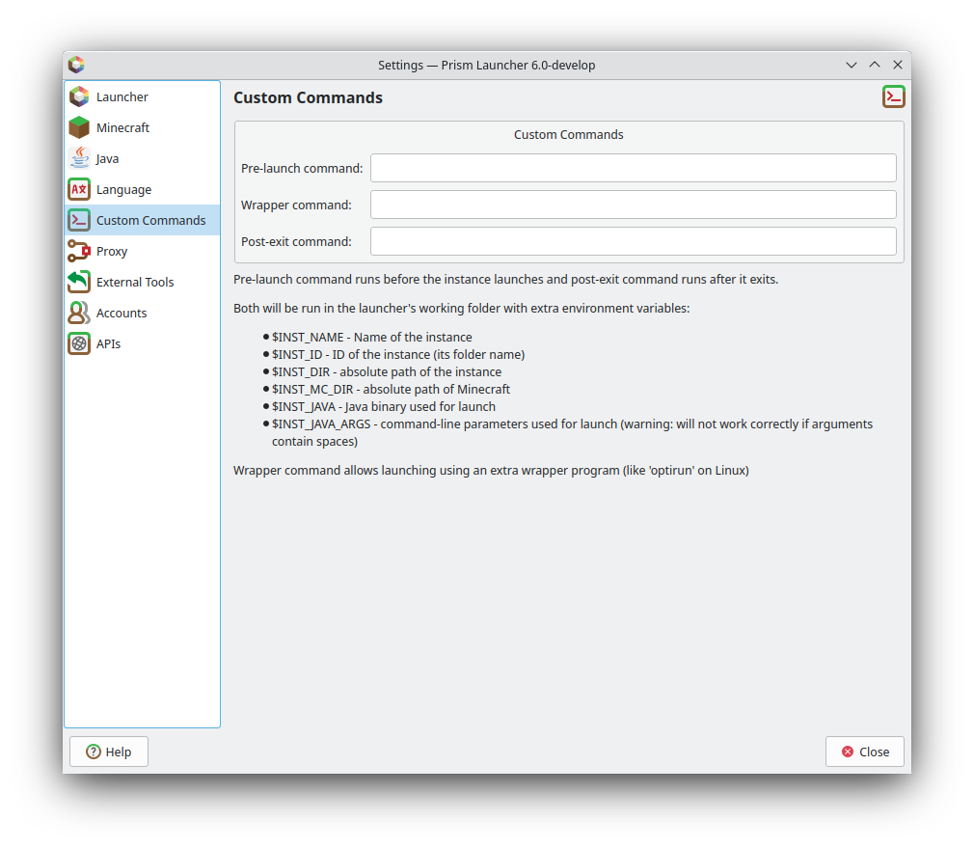Click the Prism Launcher icon in titlebar
974x848 pixels.
(x=76, y=65)
